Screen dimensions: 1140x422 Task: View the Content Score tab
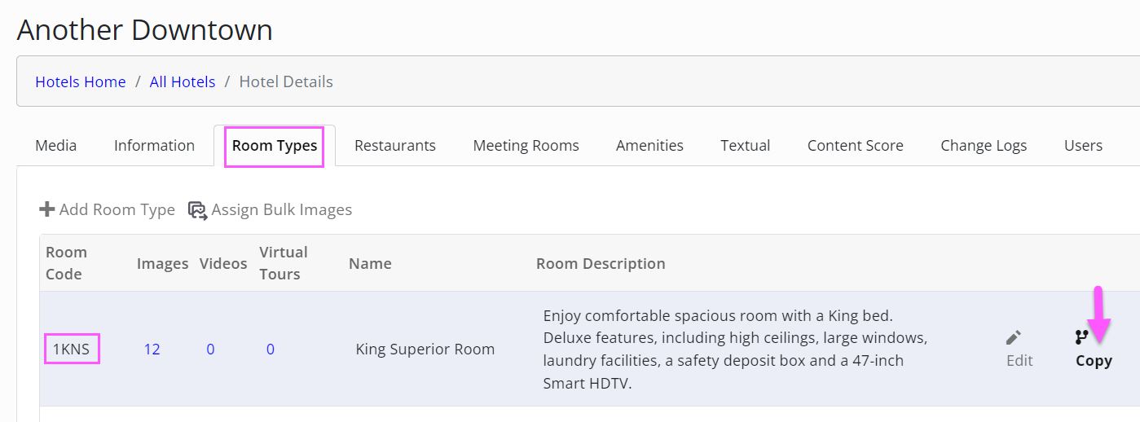tap(855, 146)
